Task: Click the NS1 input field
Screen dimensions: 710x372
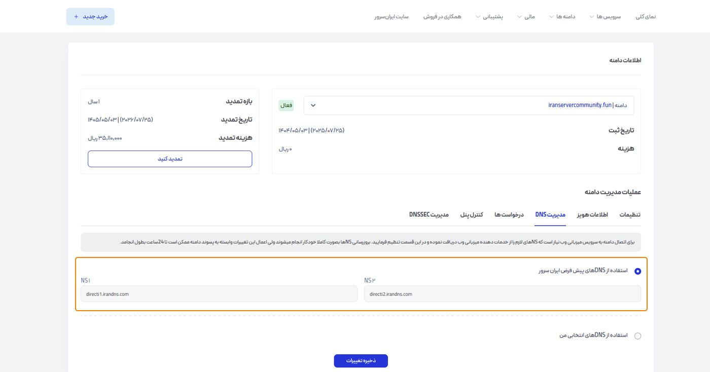Action: point(219,294)
